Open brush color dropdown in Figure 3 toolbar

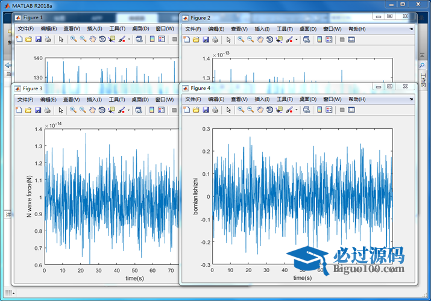(x=128, y=110)
